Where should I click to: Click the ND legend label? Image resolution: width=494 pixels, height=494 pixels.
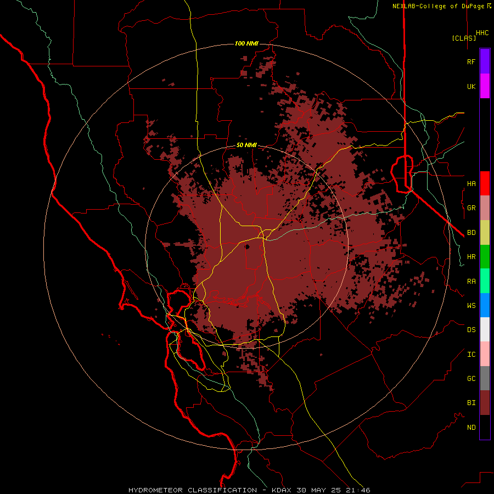tap(471, 427)
